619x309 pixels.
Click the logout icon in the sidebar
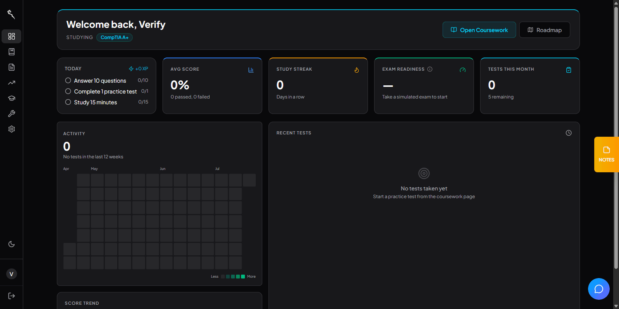pos(12,296)
